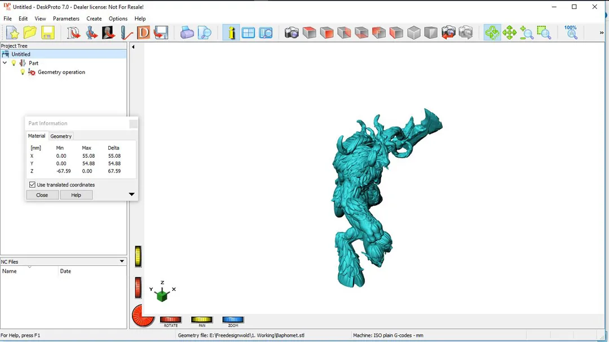Click the load vector file icon (D with red arrow)

[73, 33]
